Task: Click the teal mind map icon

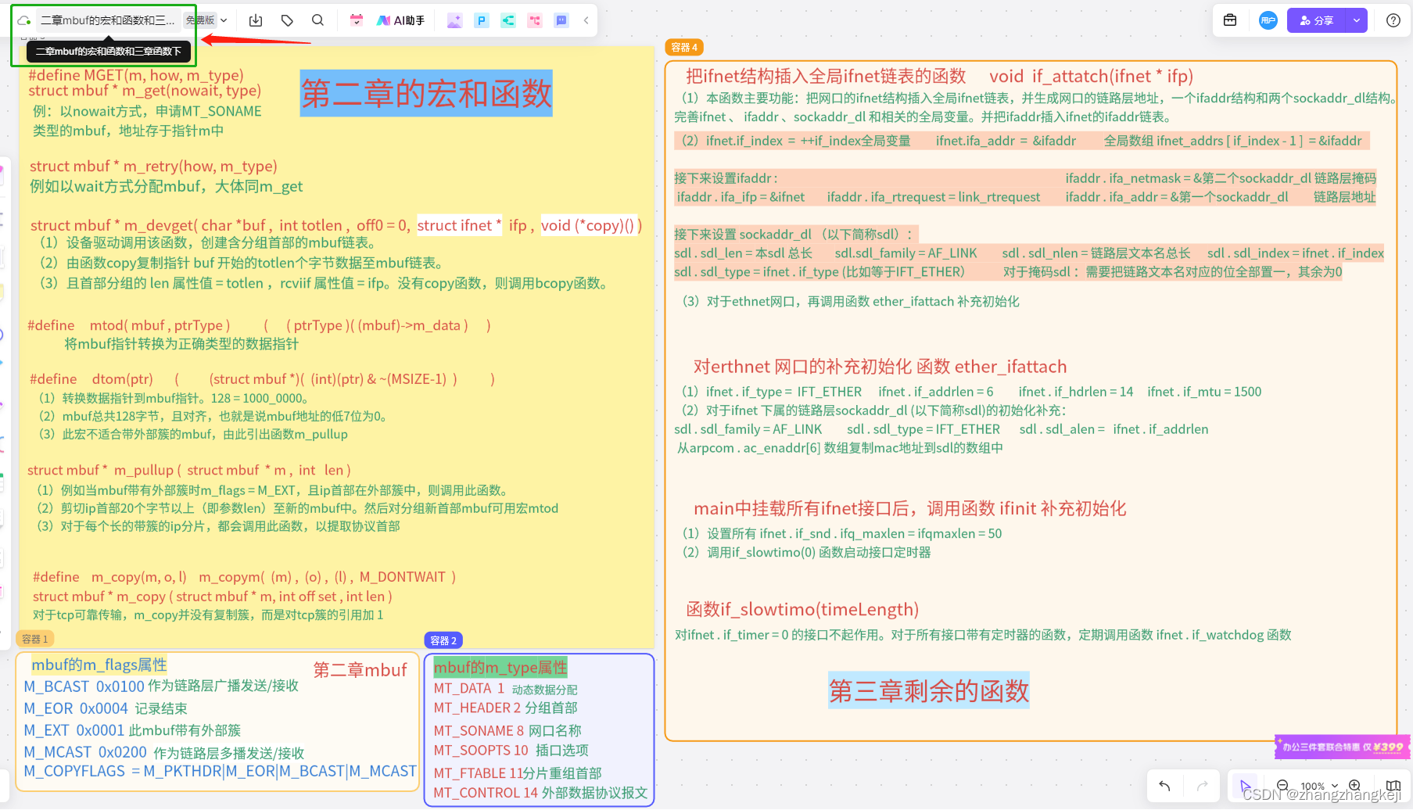Action: (508, 20)
